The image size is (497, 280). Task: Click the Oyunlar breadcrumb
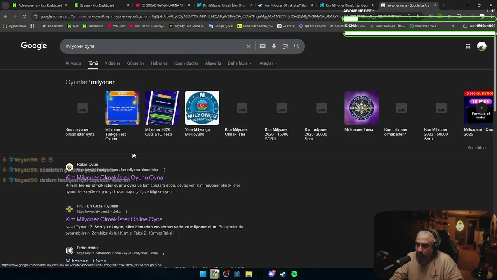(x=76, y=82)
